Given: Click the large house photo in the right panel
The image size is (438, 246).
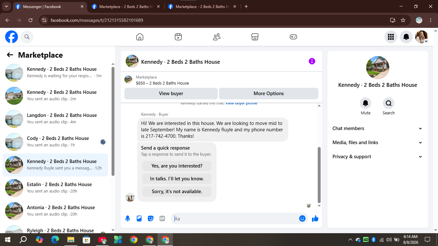Looking at the screenshot, I should (x=378, y=68).
